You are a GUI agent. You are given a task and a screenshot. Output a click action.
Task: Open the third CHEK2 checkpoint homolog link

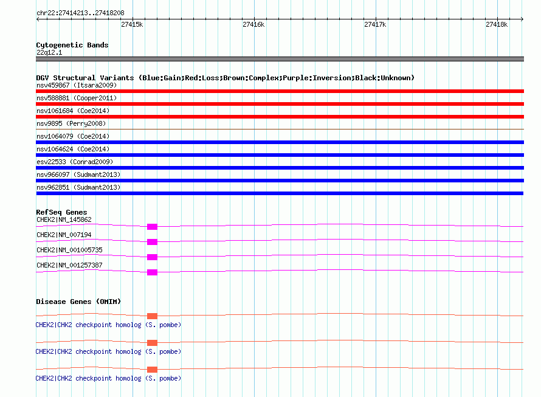[108, 378]
